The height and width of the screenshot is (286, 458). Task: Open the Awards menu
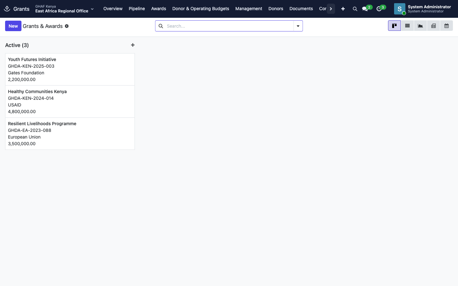pyautogui.click(x=159, y=9)
